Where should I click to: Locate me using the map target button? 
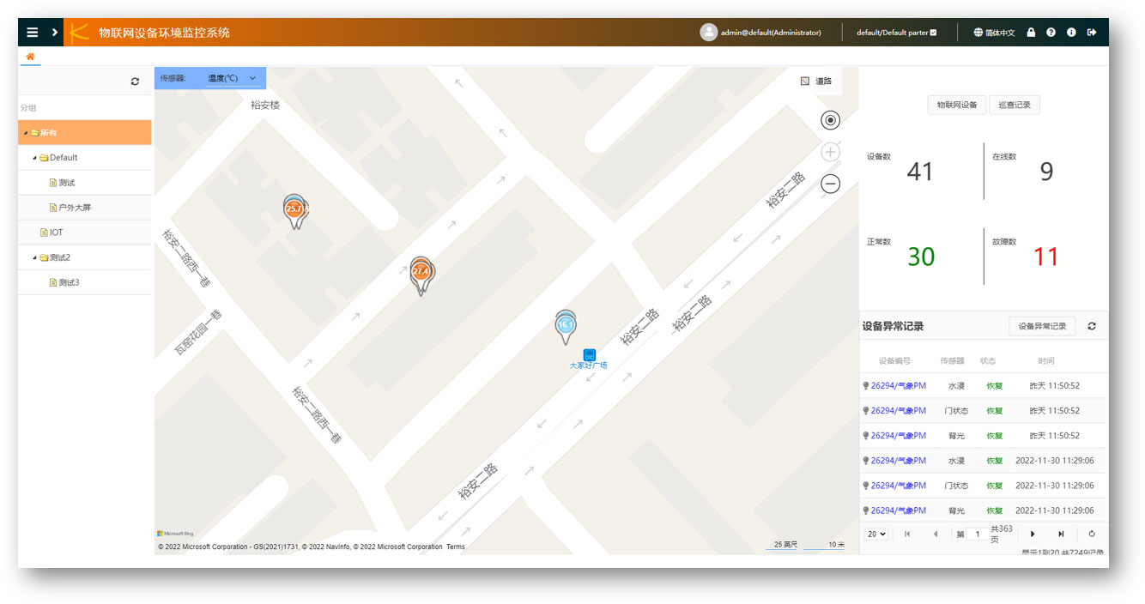(830, 120)
